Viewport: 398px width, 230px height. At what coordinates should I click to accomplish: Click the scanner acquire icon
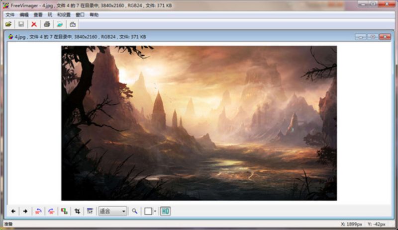pos(60,24)
